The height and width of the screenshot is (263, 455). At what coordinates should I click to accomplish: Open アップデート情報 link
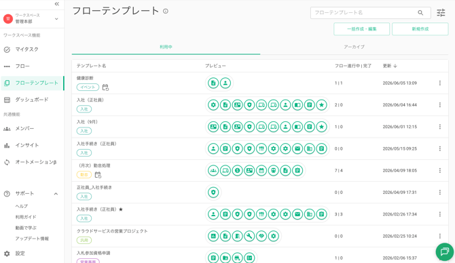(32, 239)
